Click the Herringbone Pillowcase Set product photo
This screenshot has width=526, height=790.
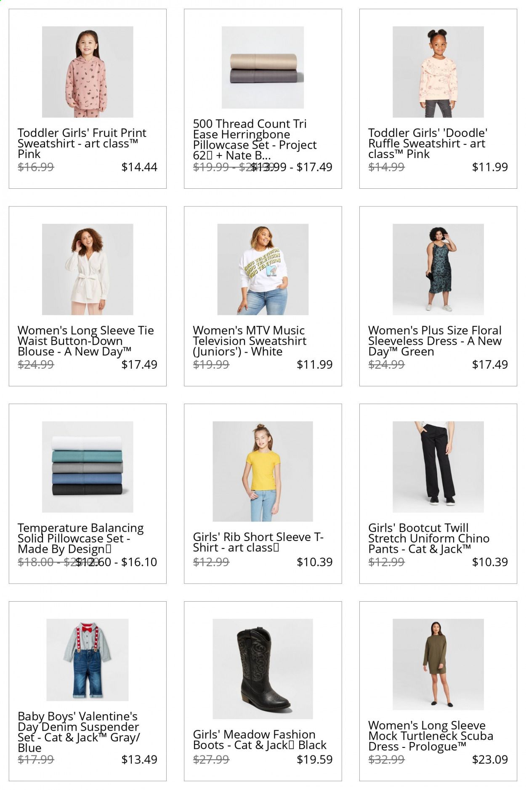[263, 67]
